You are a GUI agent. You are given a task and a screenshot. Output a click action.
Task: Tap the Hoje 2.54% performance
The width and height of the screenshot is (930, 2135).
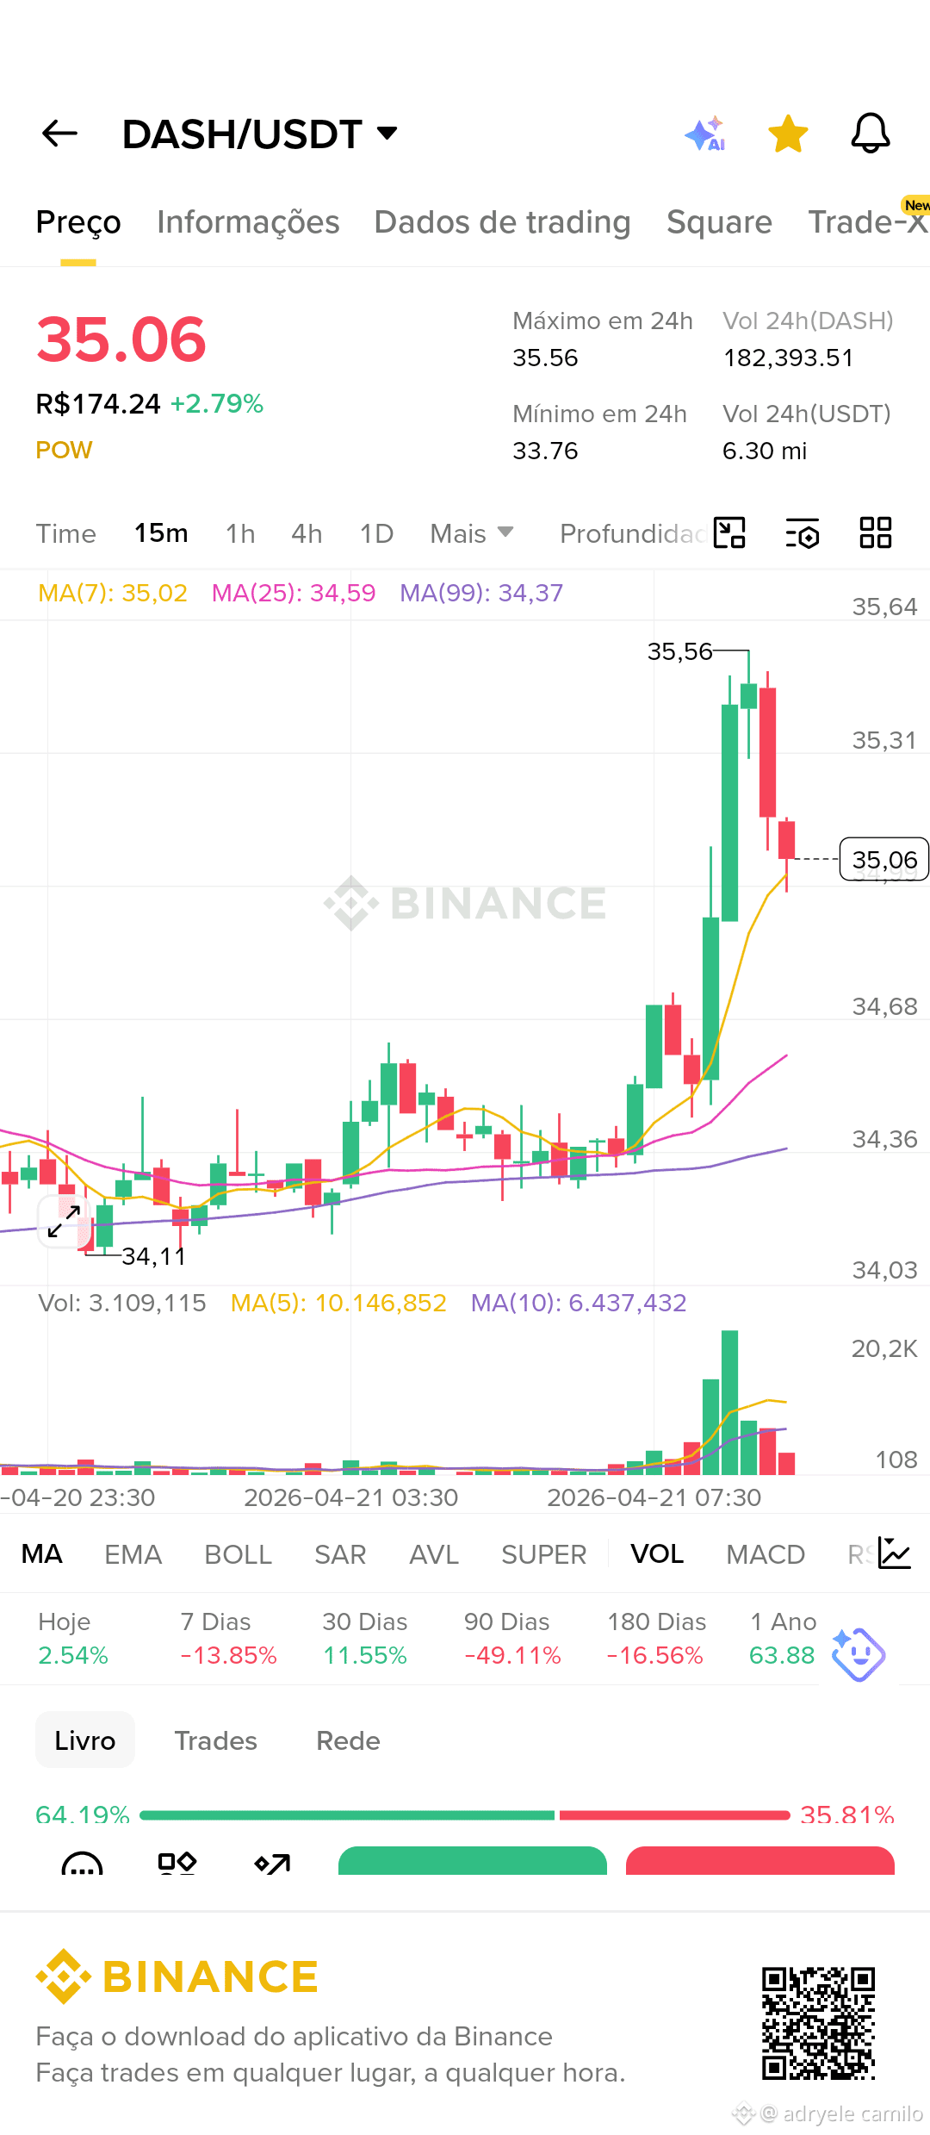coord(73,1639)
